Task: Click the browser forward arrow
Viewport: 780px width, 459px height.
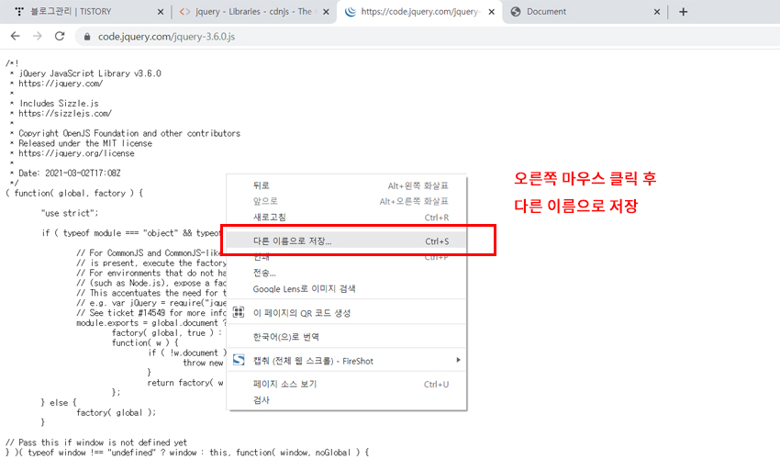Action: 38,37
